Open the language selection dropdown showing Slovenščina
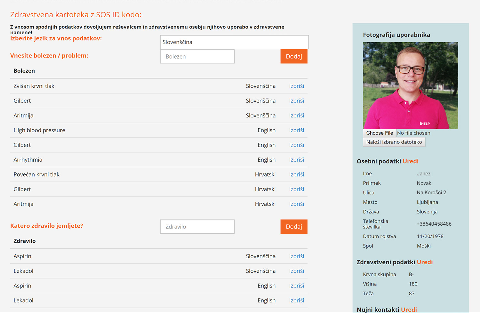Image resolution: width=480 pixels, height=313 pixels. click(234, 42)
